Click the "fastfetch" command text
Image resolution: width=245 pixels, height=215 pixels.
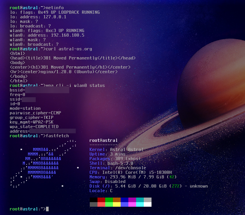point(57,136)
